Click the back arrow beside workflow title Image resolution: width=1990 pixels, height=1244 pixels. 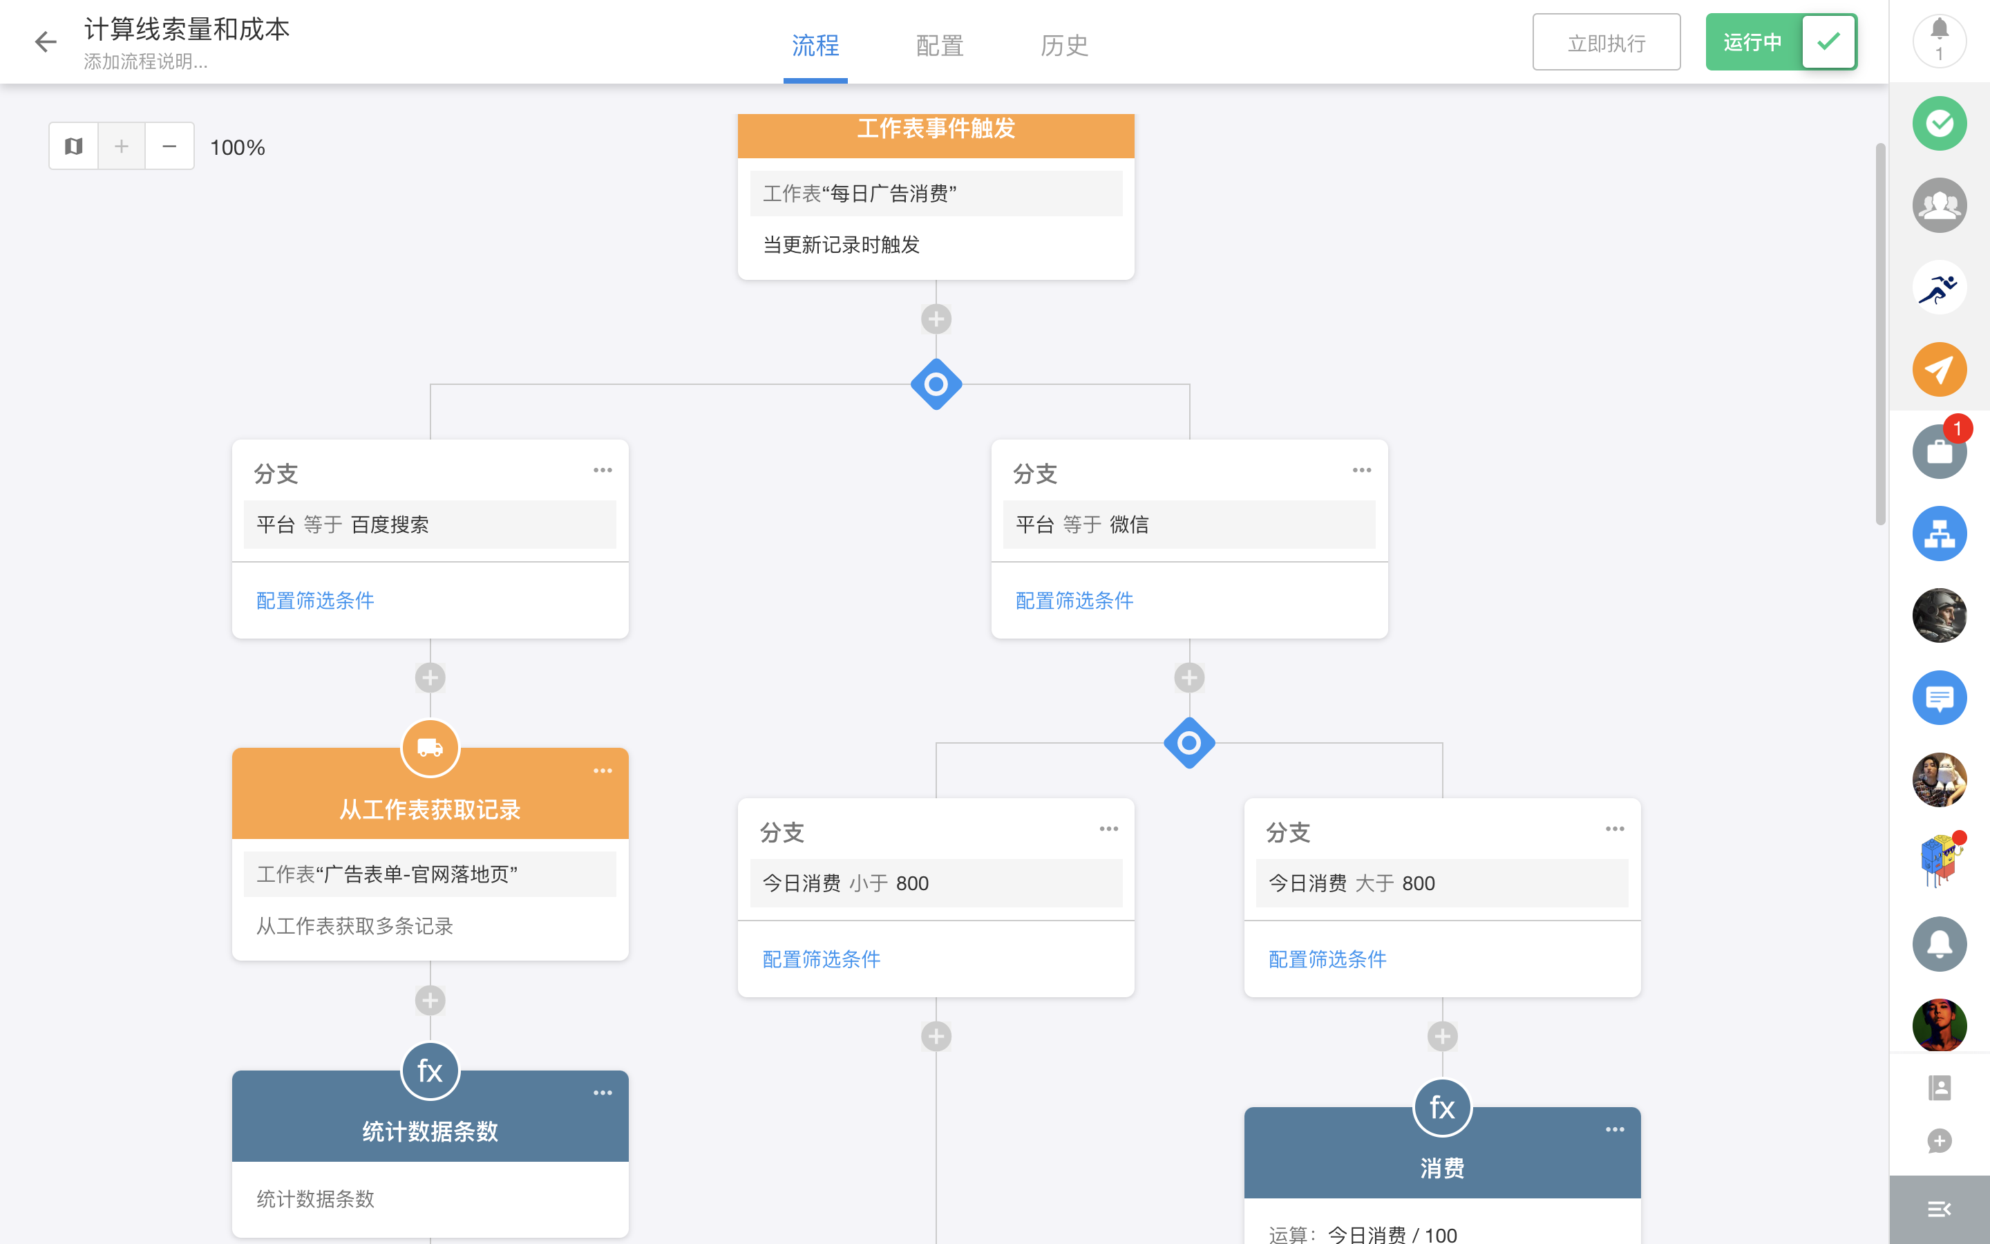(46, 42)
